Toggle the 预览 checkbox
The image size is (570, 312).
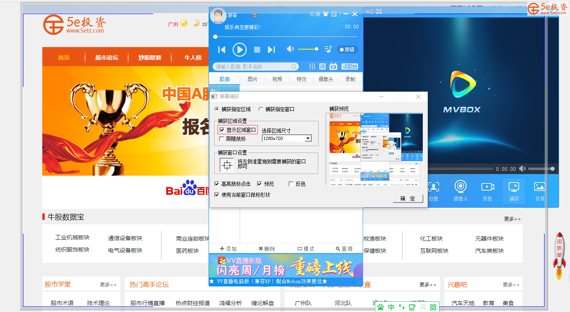coord(260,184)
